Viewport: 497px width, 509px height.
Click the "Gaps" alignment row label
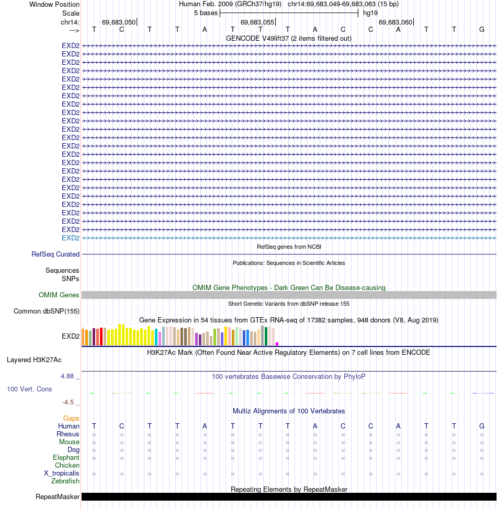(71, 419)
